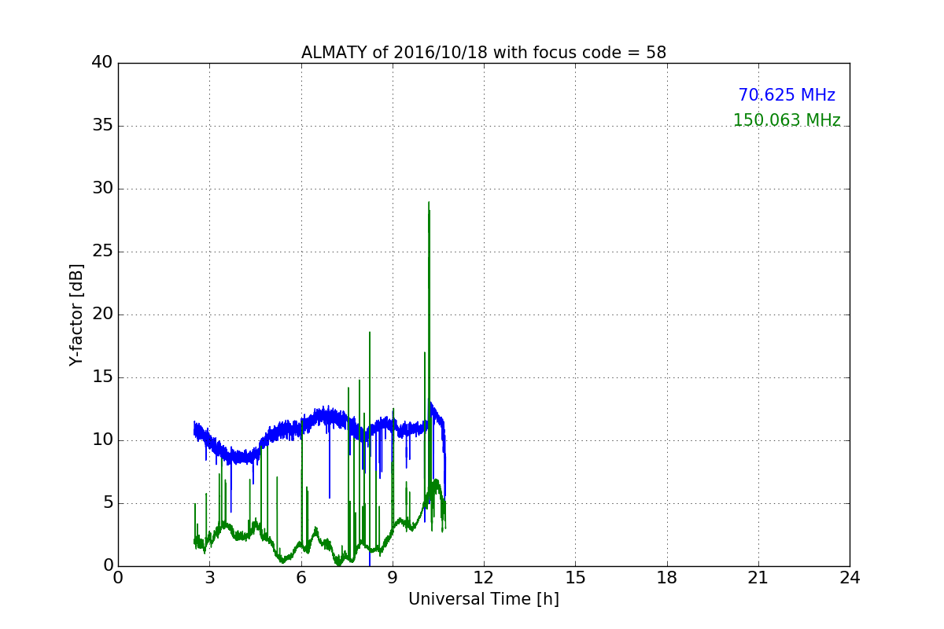Click the y-axis tick label '25'
The height and width of the screenshot is (629, 944).
point(102,252)
